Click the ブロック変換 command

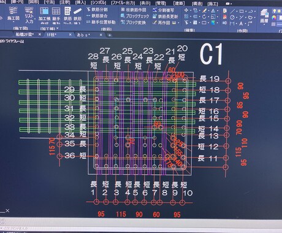point(134,22)
